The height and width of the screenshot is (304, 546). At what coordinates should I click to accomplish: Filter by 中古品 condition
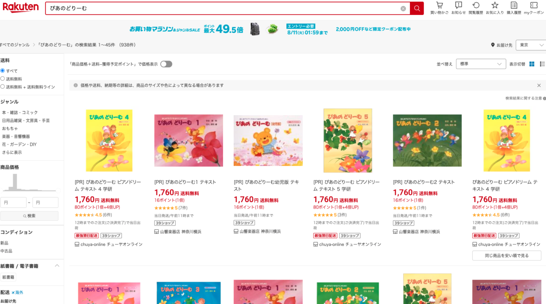coord(6,251)
